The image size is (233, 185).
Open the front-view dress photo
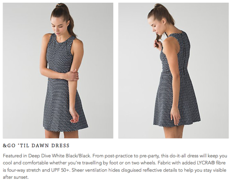click(x=58, y=71)
